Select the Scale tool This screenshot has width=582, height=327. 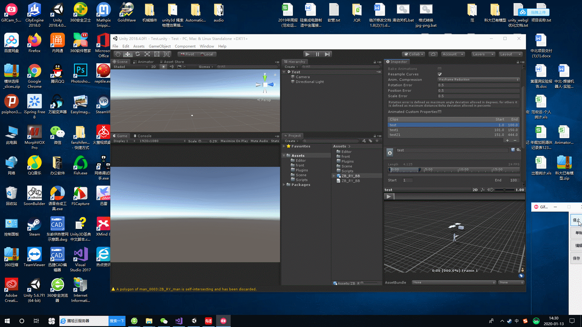click(x=147, y=54)
